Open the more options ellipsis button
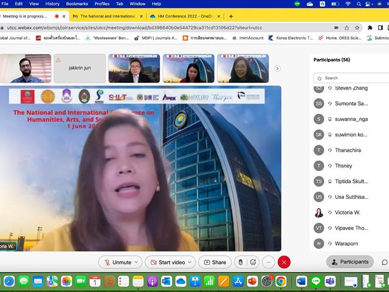389x292 pixels. tap(269, 262)
